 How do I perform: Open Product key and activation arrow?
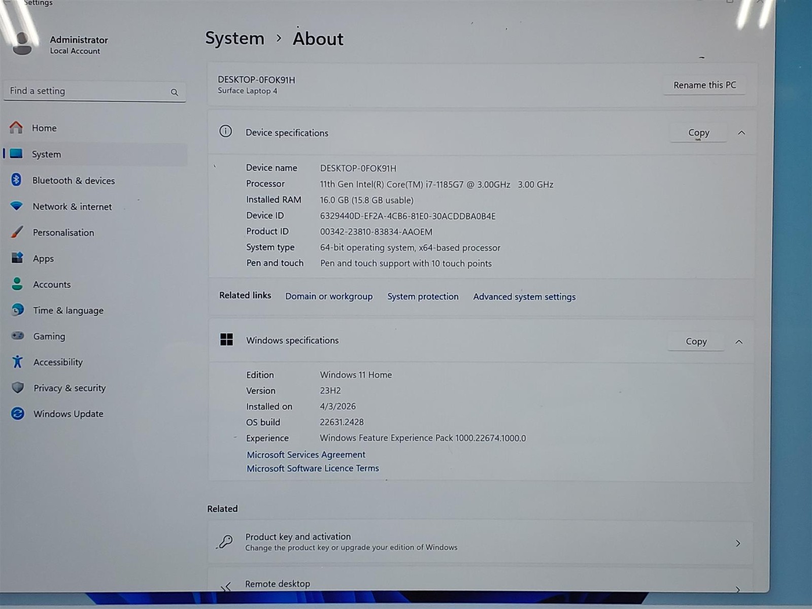[x=738, y=544]
